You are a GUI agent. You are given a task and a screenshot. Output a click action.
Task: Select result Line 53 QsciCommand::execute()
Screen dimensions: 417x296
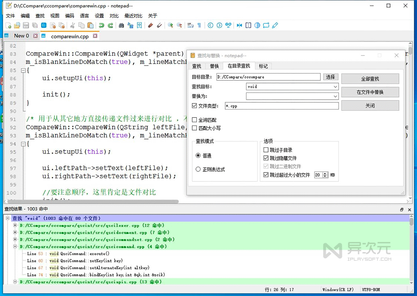point(68,254)
